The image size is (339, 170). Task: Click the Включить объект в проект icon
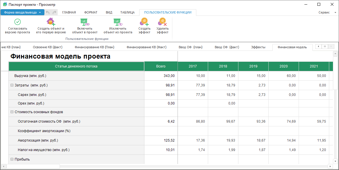coord(85,22)
